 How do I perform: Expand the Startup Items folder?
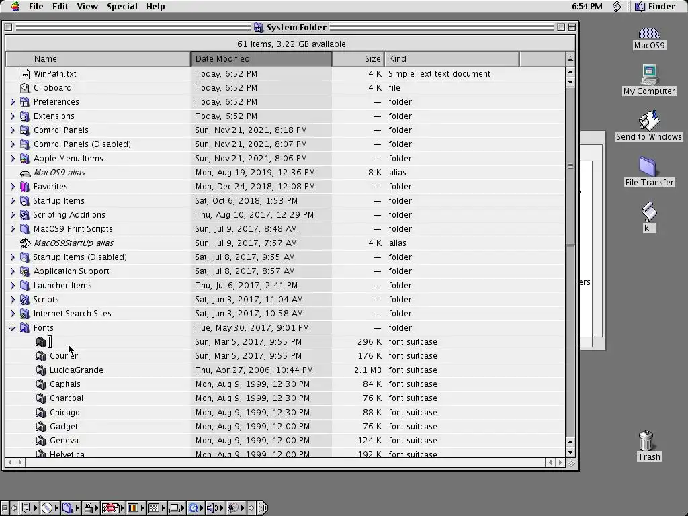point(12,200)
